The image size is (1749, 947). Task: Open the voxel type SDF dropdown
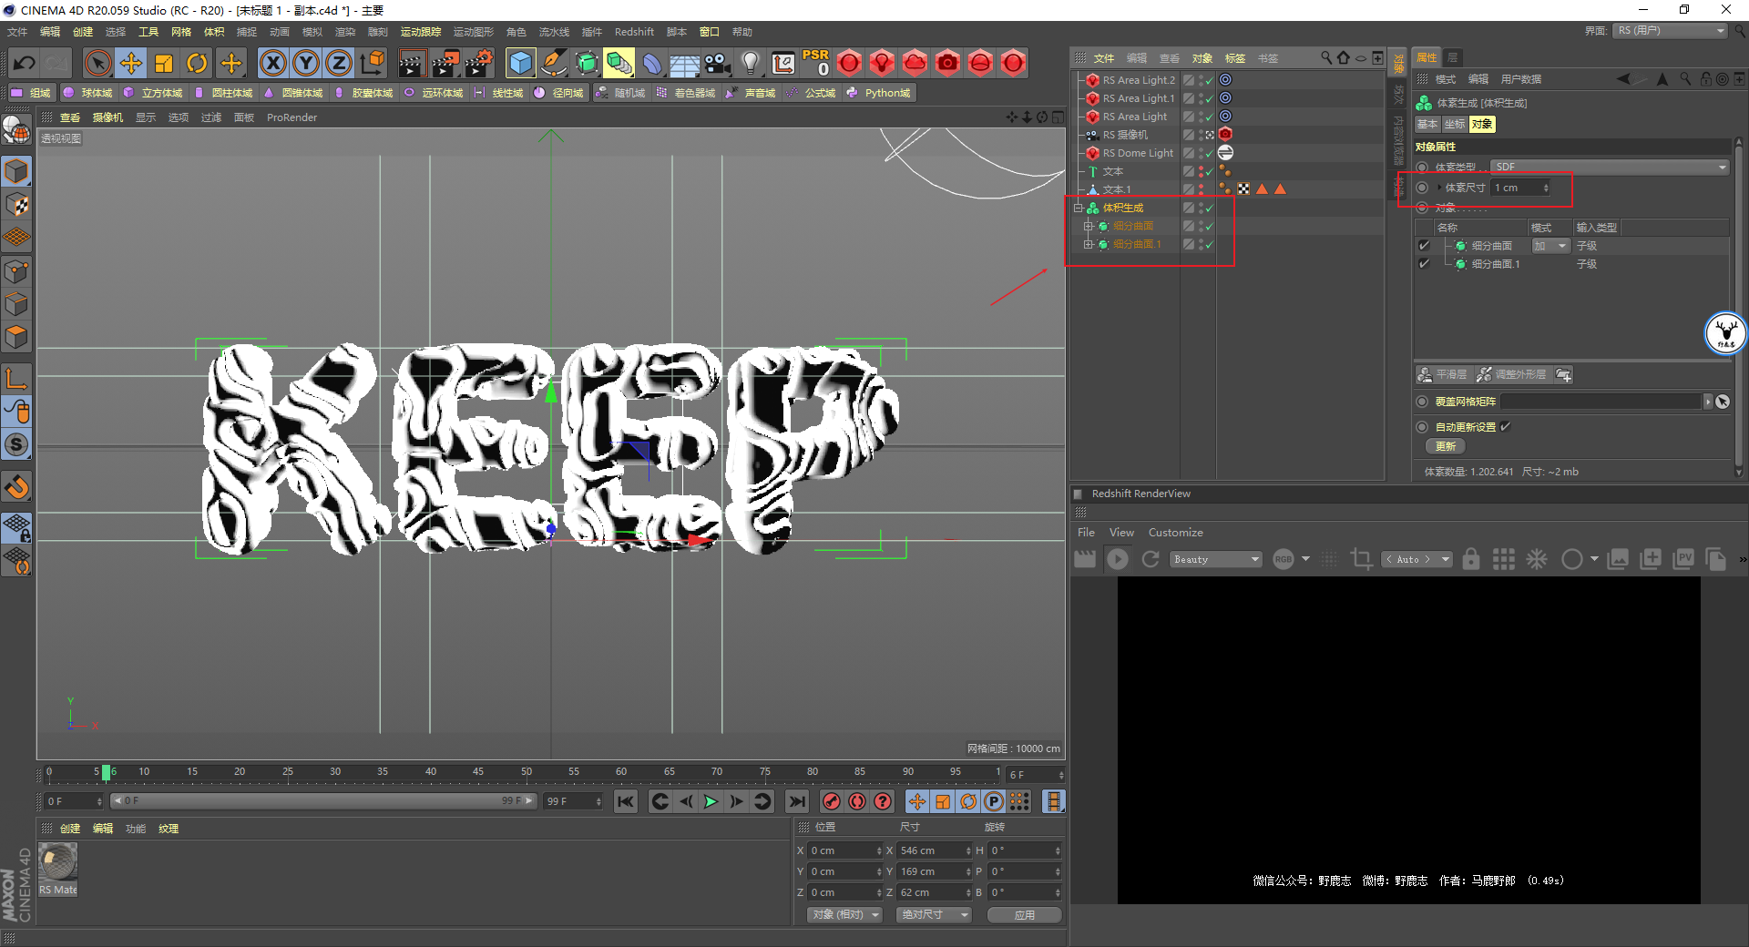point(1610,167)
